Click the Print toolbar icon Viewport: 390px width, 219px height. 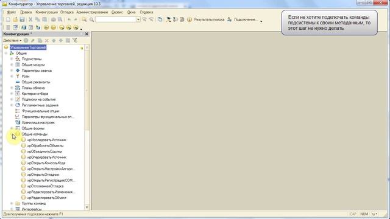(x=53, y=19)
